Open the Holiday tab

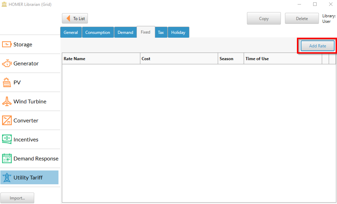[178, 33]
